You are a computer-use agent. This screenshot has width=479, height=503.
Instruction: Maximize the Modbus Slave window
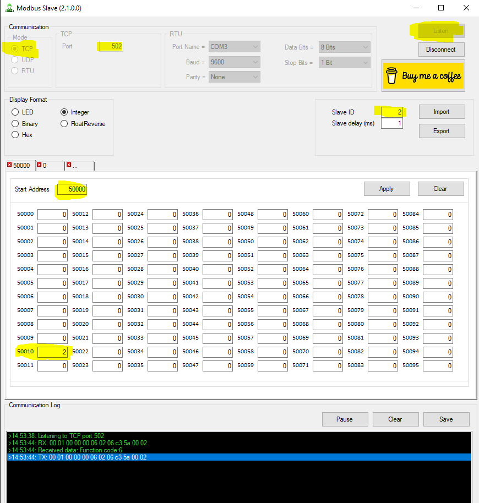click(x=441, y=8)
